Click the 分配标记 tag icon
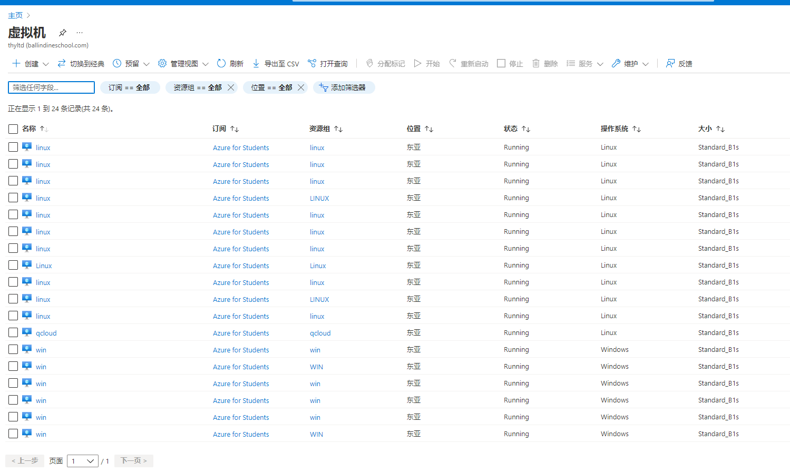Image resolution: width=790 pixels, height=472 pixels. 369,63
